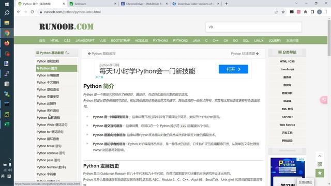Screen dimensions: 331x186
Task: Click the site search box
Action: 253,27
